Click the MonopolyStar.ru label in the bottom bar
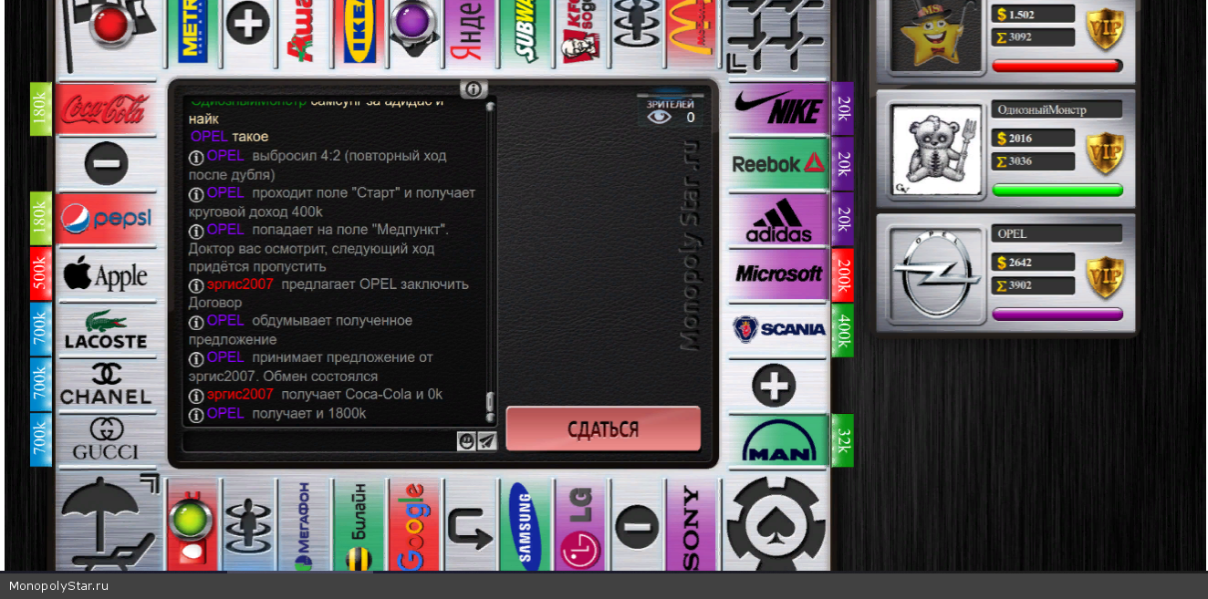 click(x=58, y=585)
